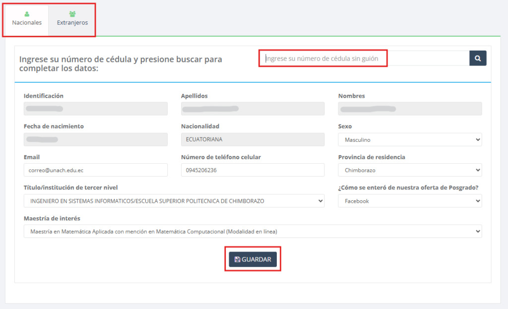Click the magnifying glass search button
508x309 pixels.
[x=478, y=59]
